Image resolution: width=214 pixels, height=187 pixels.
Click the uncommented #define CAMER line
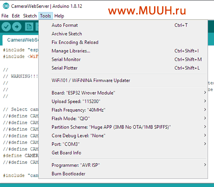[21, 155]
